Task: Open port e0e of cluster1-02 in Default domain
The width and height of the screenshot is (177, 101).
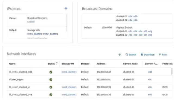Action: coord(140,35)
